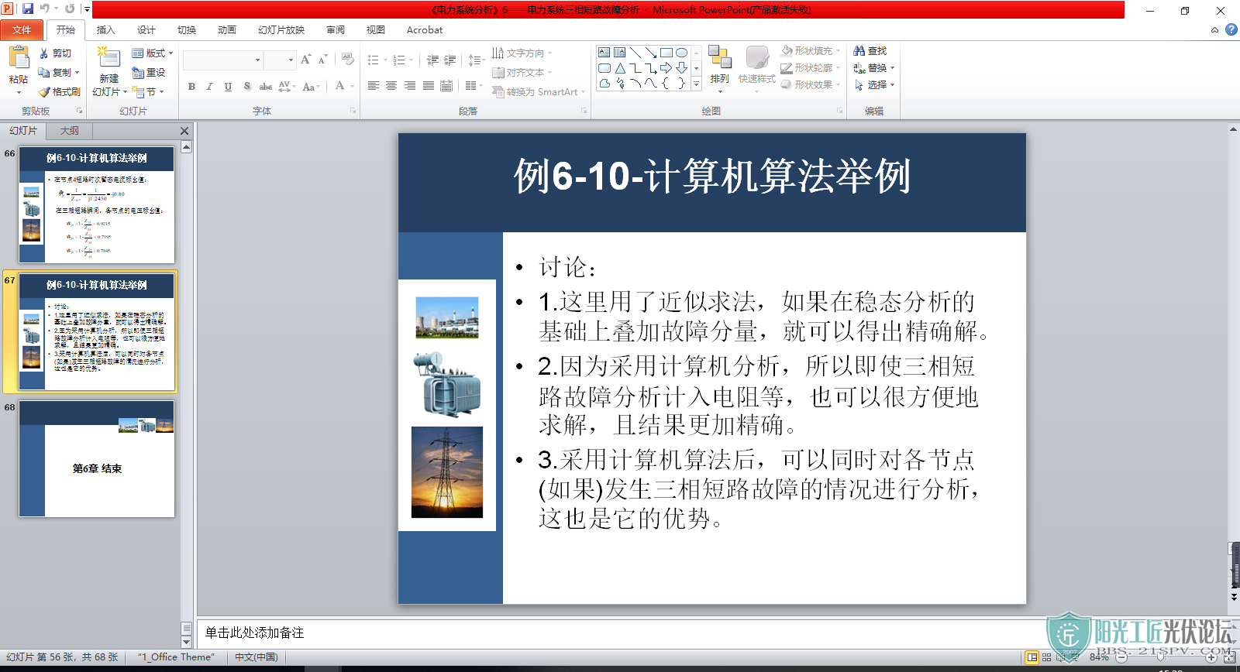Click the Cut (剪切) scissors icon

[x=44, y=53]
